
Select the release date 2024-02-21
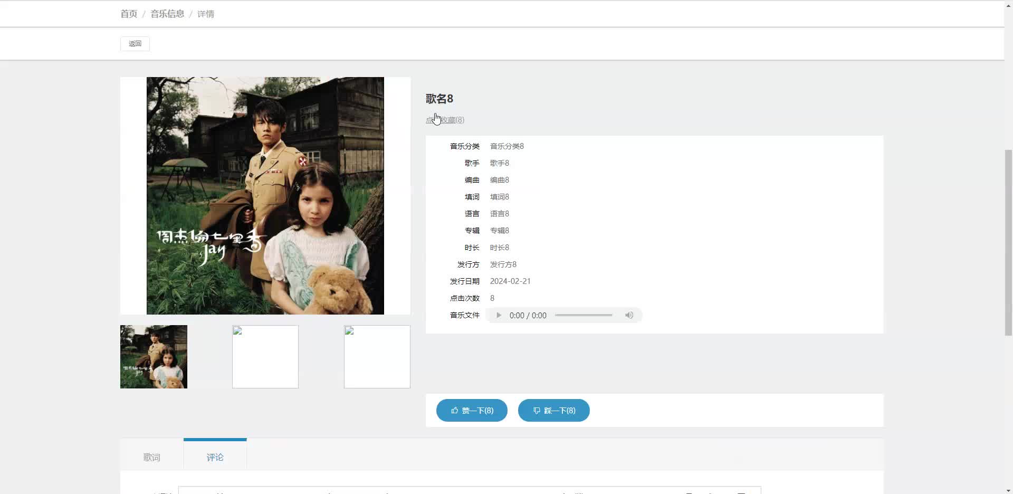click(x=510, y=281)
